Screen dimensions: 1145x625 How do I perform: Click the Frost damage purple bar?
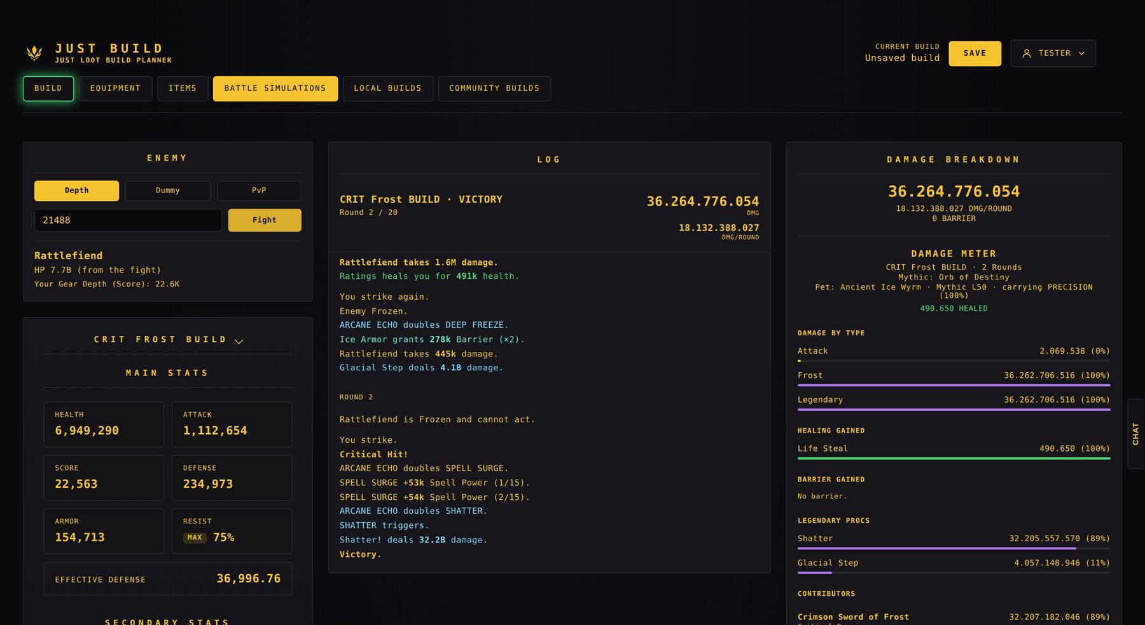pos(954,385)
